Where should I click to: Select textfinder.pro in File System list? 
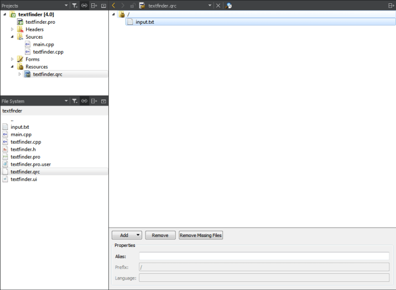coord(25,157)
